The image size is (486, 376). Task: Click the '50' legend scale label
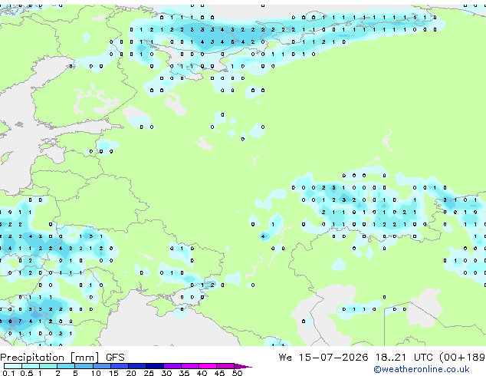238,373
